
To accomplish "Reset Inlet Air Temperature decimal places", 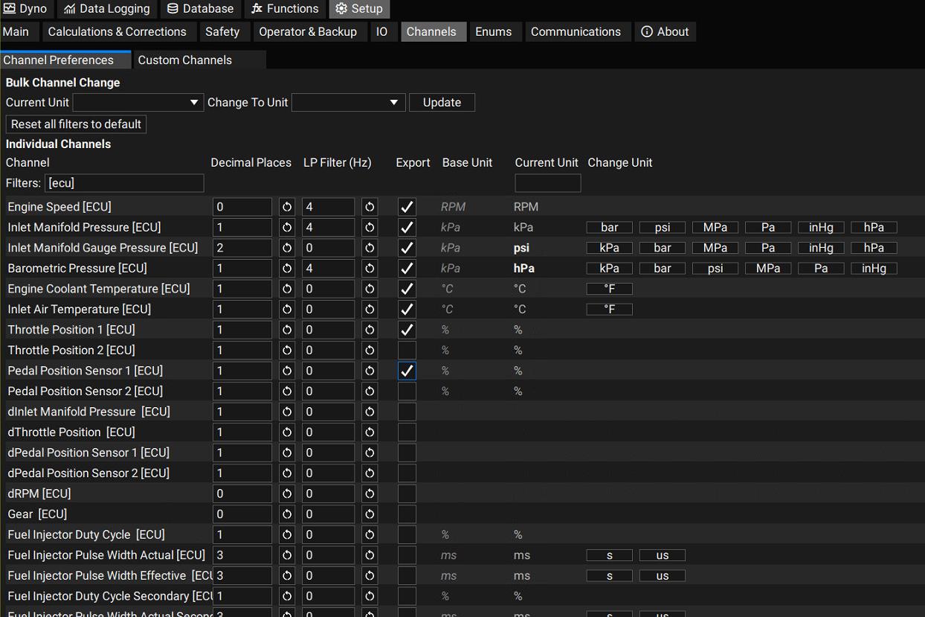I will [x=287, y=309].
